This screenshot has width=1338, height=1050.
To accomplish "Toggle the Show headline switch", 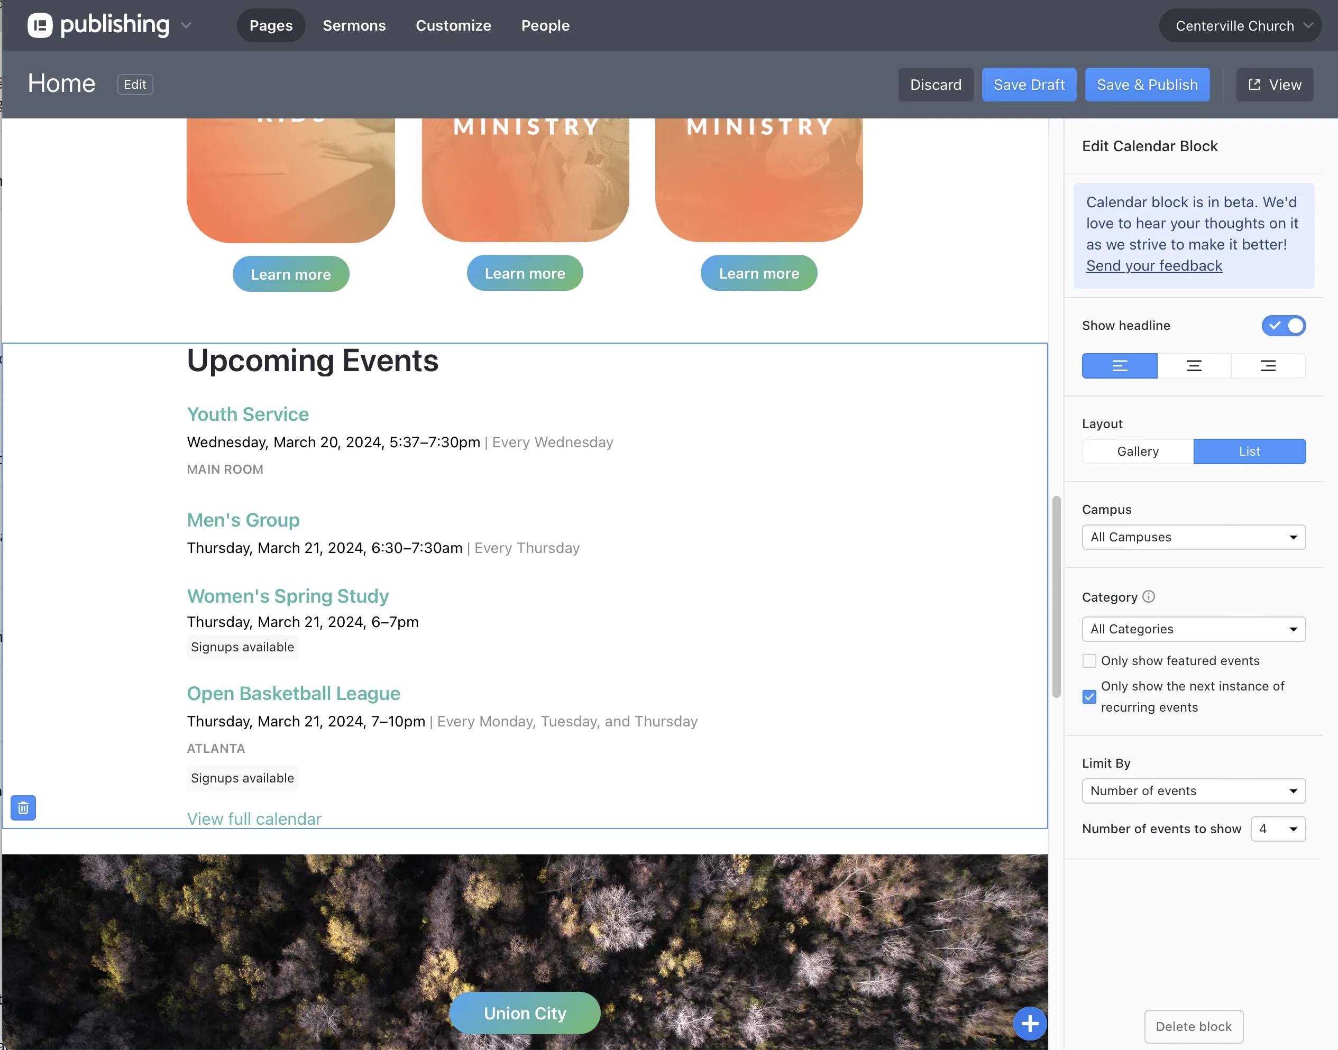I will tap(1284, 325).
